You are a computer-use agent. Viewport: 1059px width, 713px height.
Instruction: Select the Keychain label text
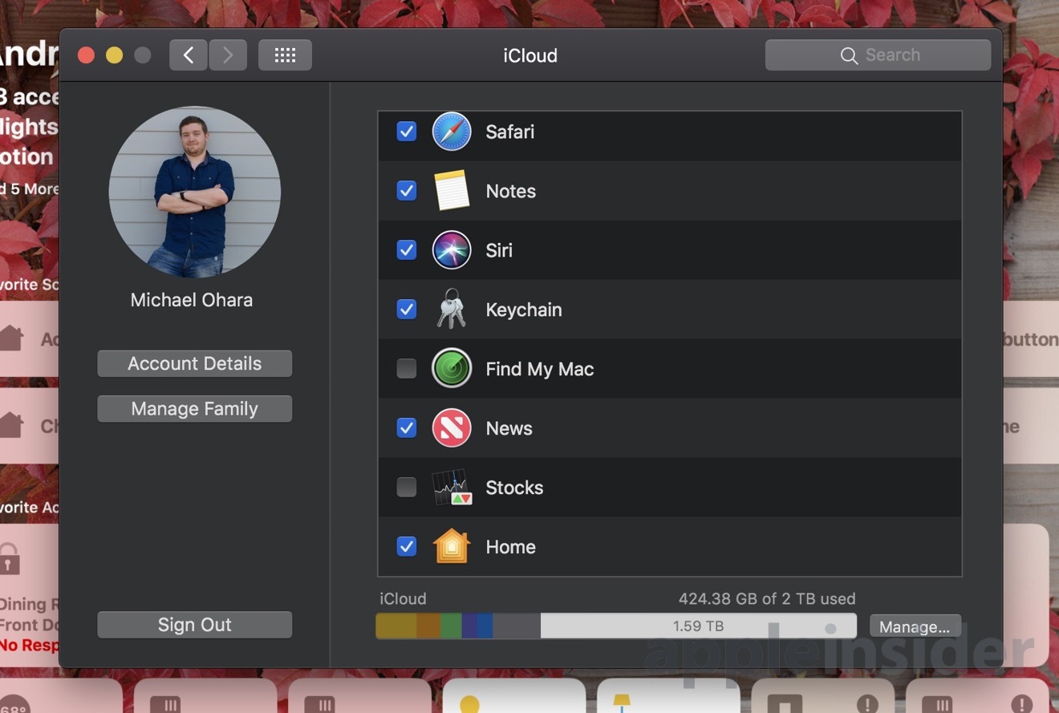coord(524,310)
